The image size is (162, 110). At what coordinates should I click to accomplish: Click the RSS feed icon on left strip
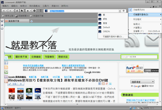click(6, 67)
